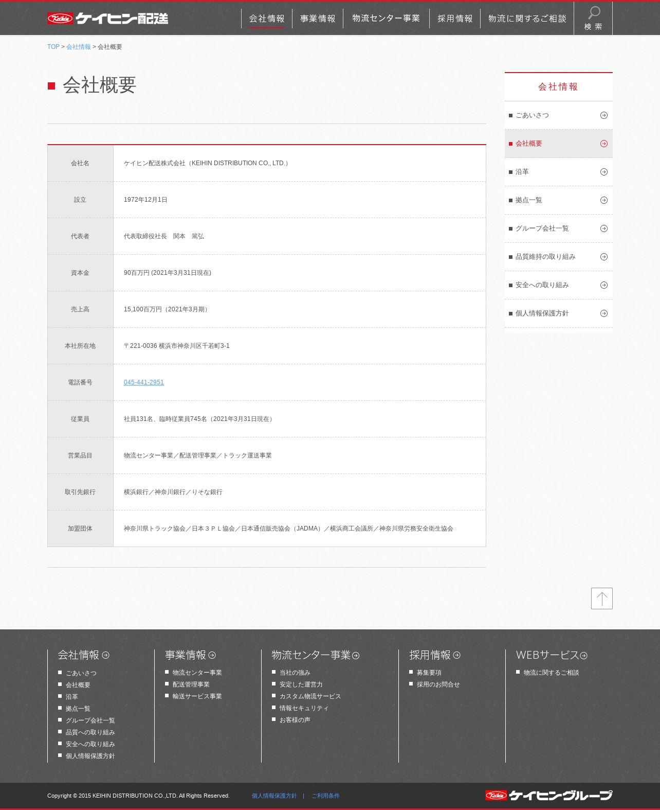Select 沿革 in the sidebar menu
Image resolution: width=660 pixels, height=810 pixels.
(x=559, y=172)
